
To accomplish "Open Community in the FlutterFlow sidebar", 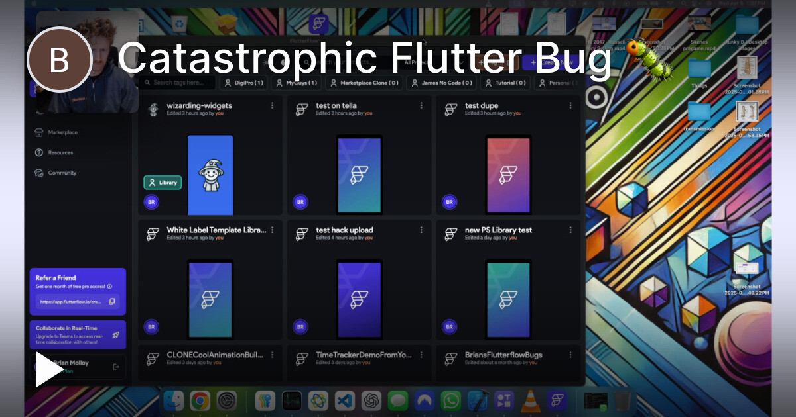I will click(x=55, y=173).
